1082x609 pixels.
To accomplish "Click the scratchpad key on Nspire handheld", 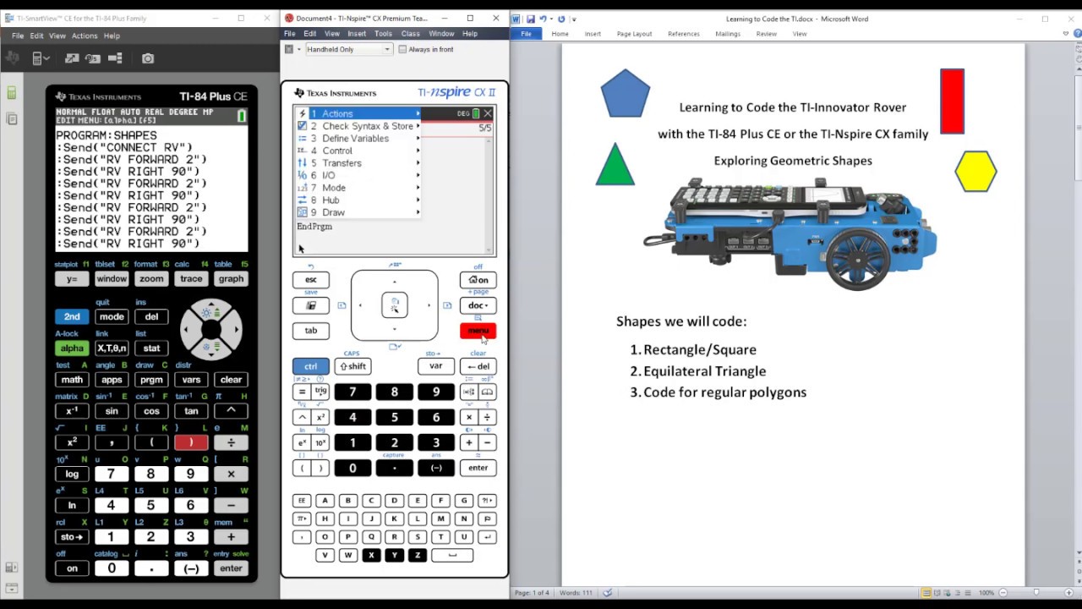I will click(x=311, y=305).
